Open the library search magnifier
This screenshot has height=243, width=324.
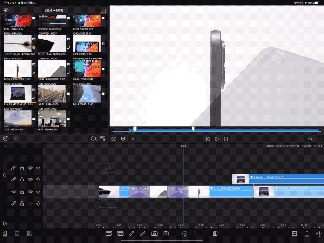click(x=93, y=139)
